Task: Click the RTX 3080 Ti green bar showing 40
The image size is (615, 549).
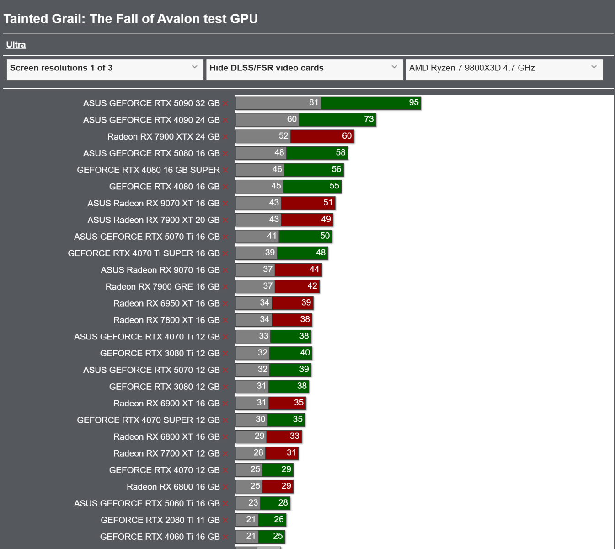Action: click(x=291, y=353)
